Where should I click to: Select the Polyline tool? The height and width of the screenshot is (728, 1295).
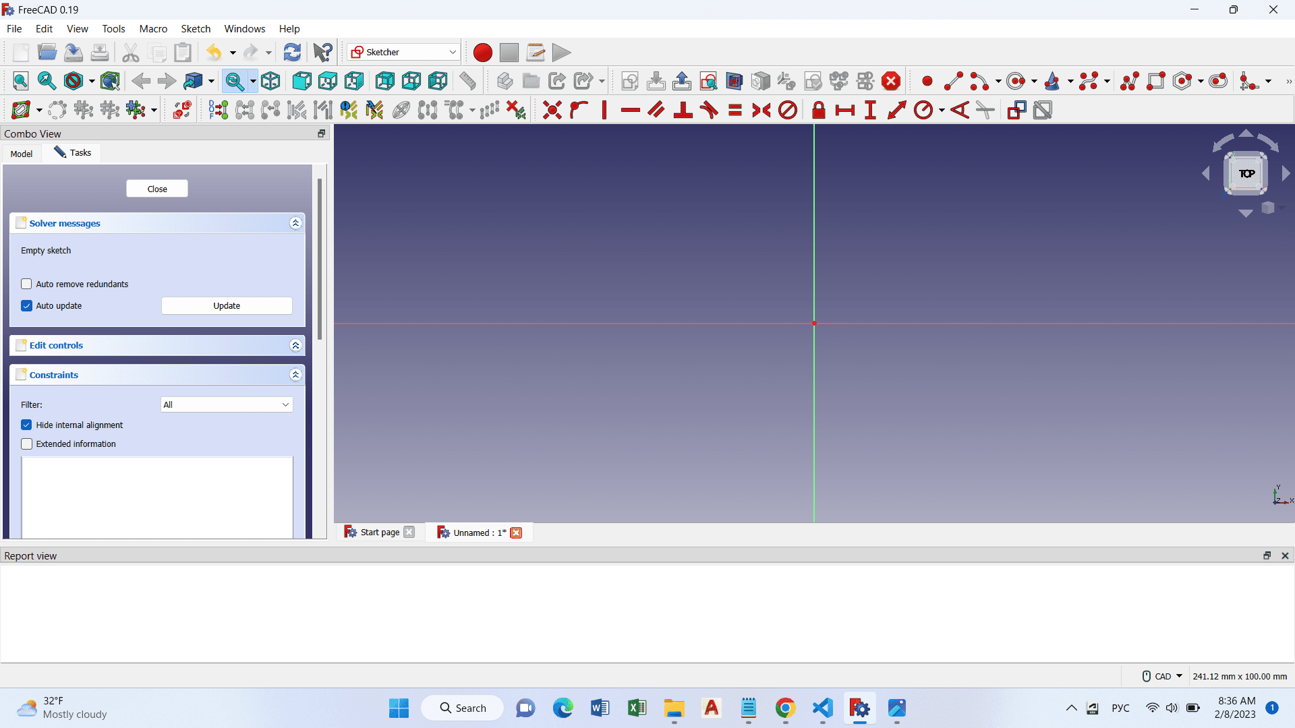tap(1129, 81)
